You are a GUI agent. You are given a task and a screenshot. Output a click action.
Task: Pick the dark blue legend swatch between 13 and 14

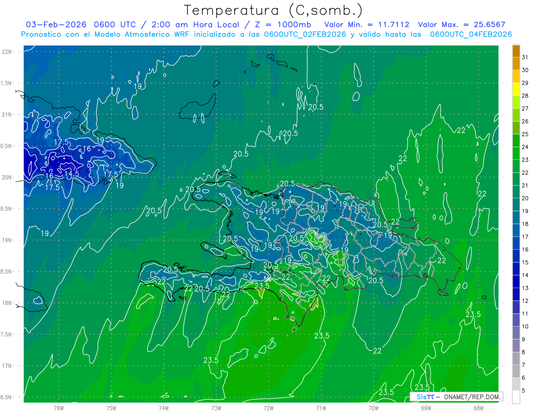pyautogui.click(x=516, y=281)
